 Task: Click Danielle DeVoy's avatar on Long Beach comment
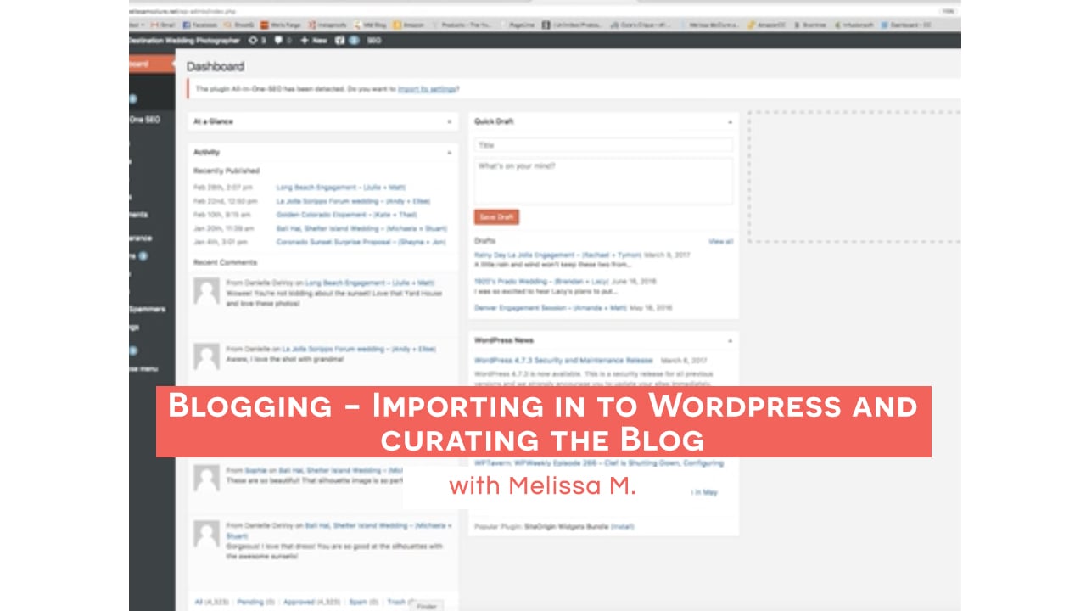(206, 292)
